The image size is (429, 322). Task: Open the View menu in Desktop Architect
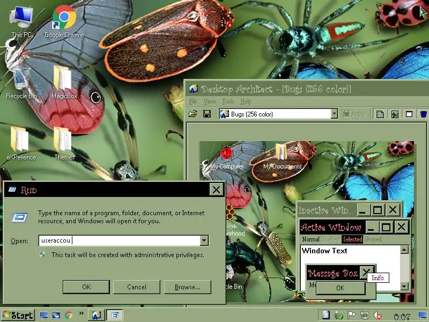click(210, 101)
